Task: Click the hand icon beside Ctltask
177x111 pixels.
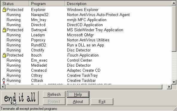Action: (x=4, y=80)
